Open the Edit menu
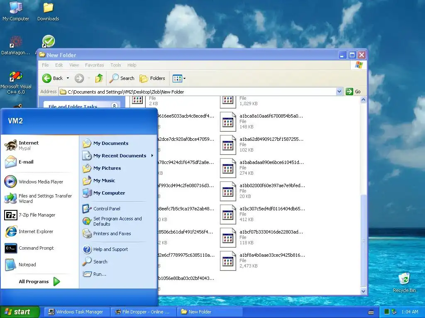This screenshot has width=425, height=318. tap(59, 65)
